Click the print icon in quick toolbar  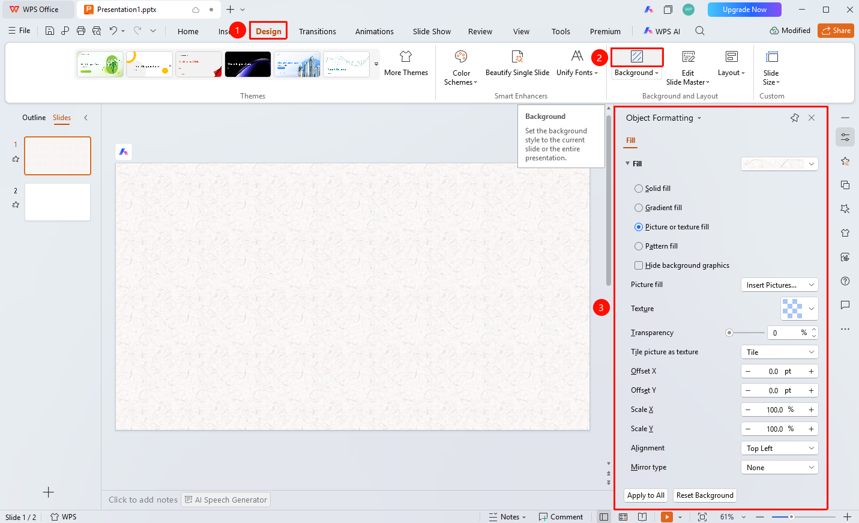pos(81,31)
